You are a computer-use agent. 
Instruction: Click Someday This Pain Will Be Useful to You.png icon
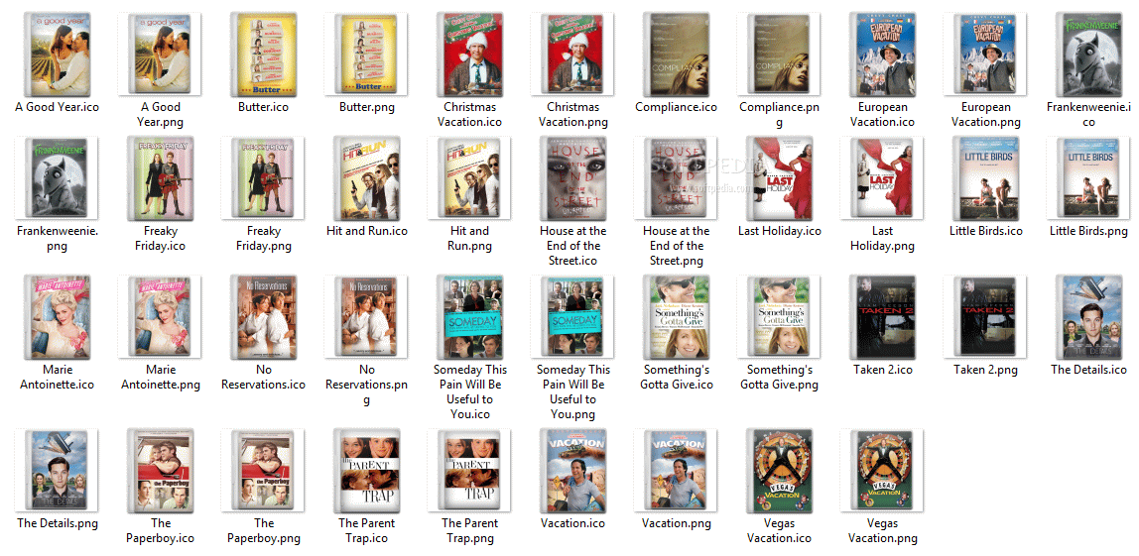point(572,316)
